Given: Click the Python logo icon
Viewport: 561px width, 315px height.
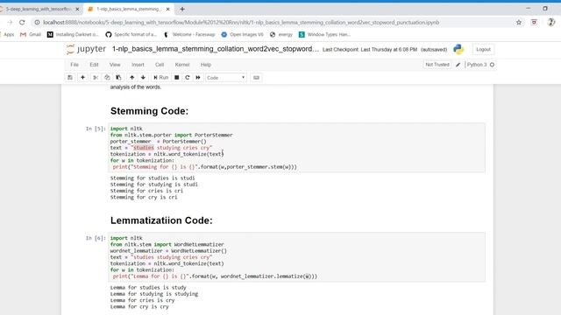Looking at the screenshot, I should 458,49.
